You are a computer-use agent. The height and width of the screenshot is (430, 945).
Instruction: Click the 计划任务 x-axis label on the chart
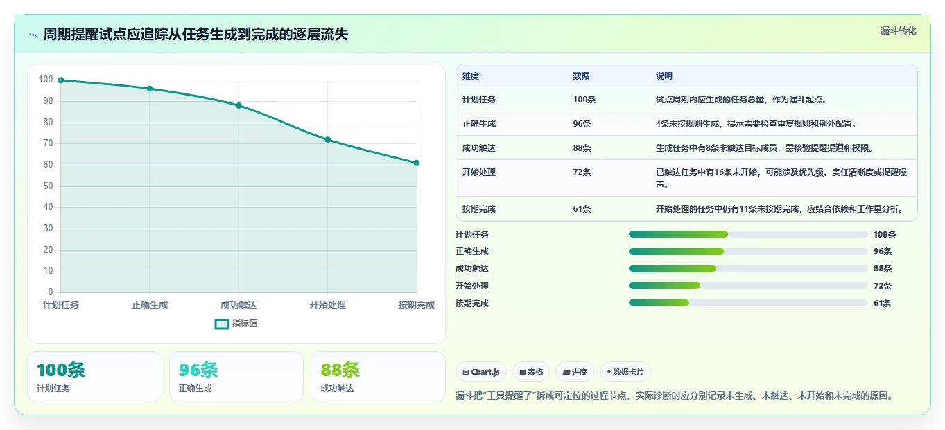tap(61, 305)
